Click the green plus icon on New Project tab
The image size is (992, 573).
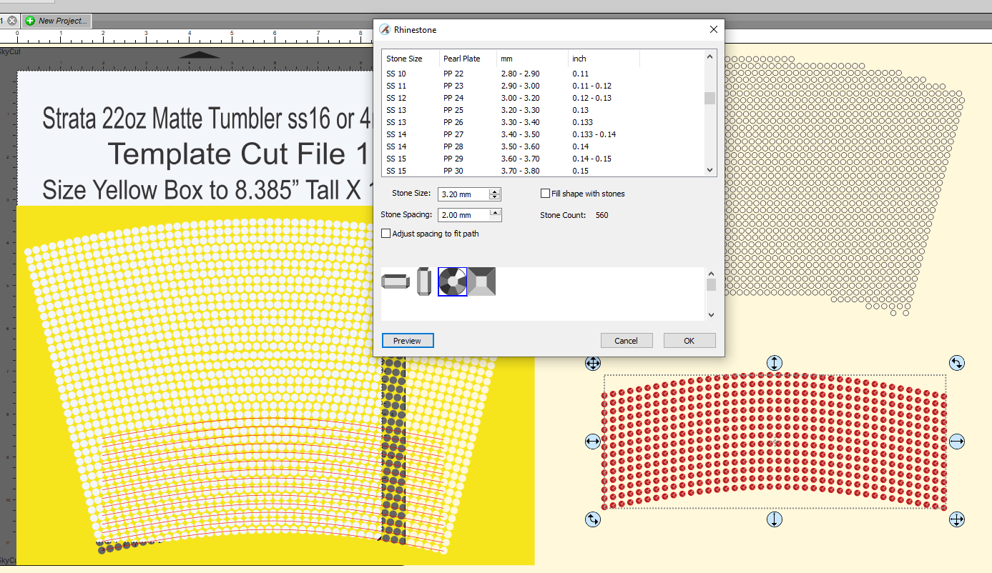(30, 21)
